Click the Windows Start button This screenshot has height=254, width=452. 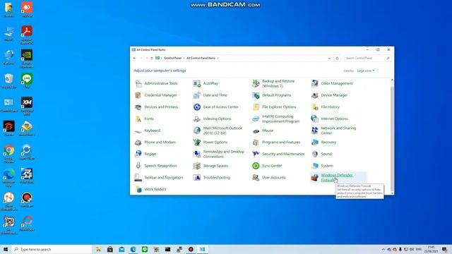[6, 249]
